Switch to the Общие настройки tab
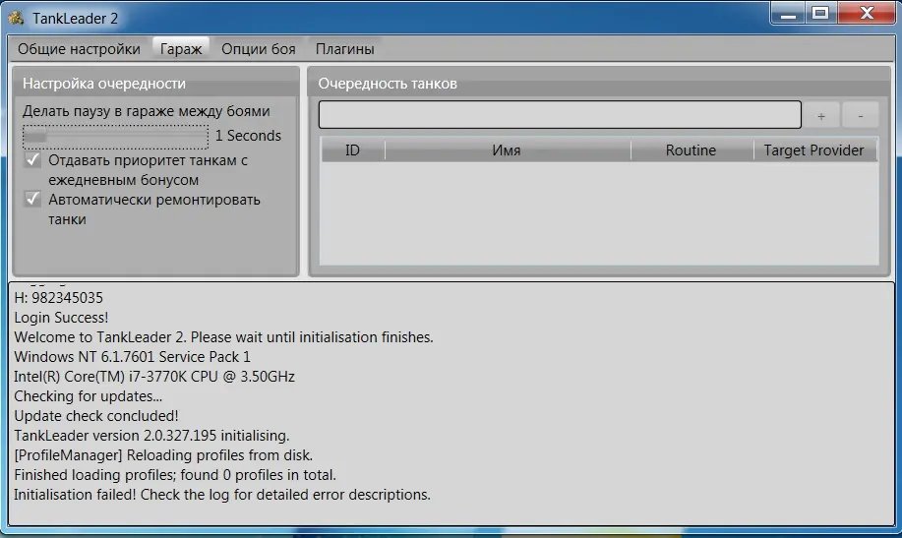Viewport: 902px width, 538px height. tap(79, 48)
